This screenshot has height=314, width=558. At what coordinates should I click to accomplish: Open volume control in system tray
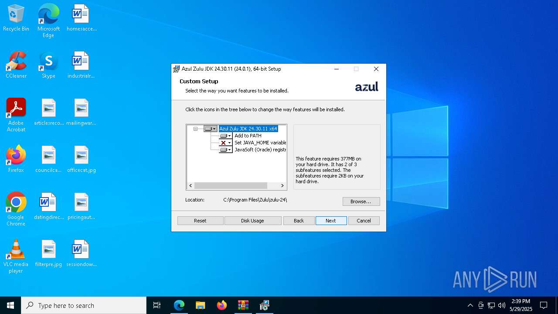[x=502, y=305]
